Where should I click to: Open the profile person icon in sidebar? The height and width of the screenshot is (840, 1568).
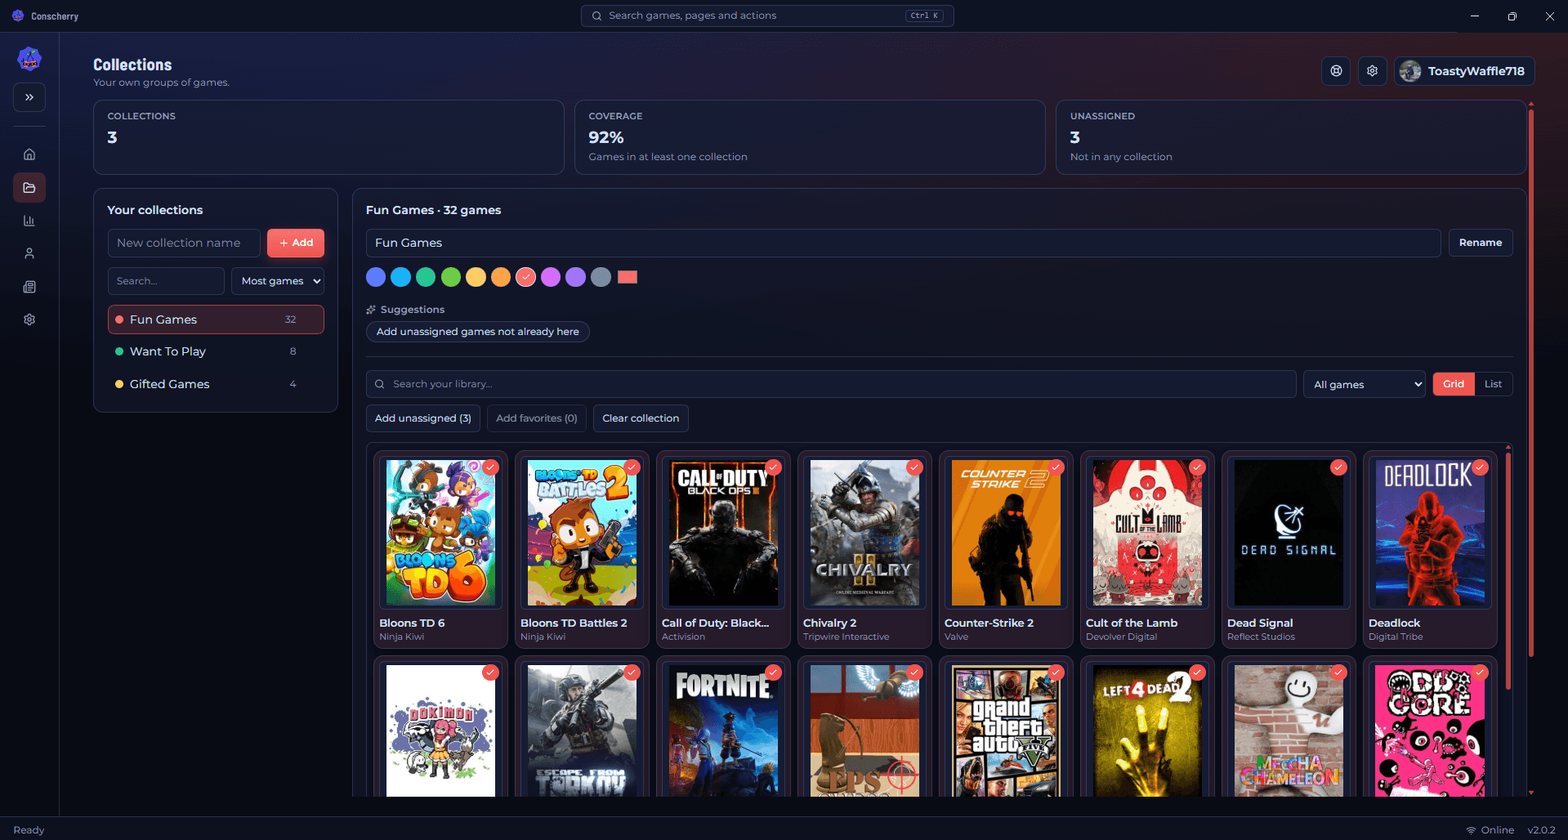tap(29, 253)
